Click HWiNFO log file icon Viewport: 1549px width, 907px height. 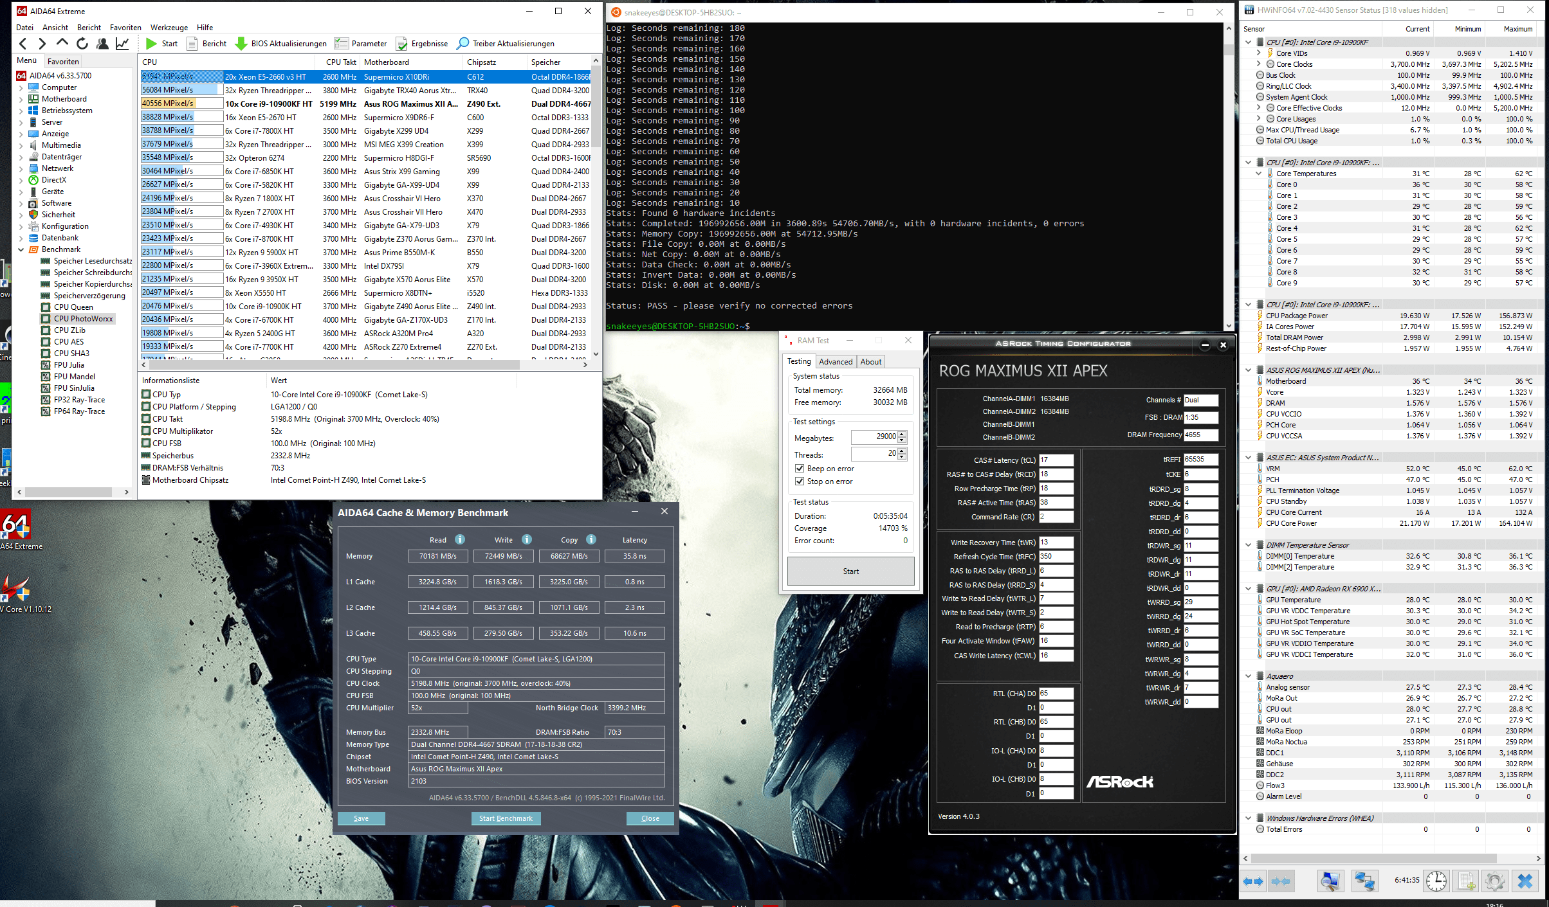coord(1465,881)
